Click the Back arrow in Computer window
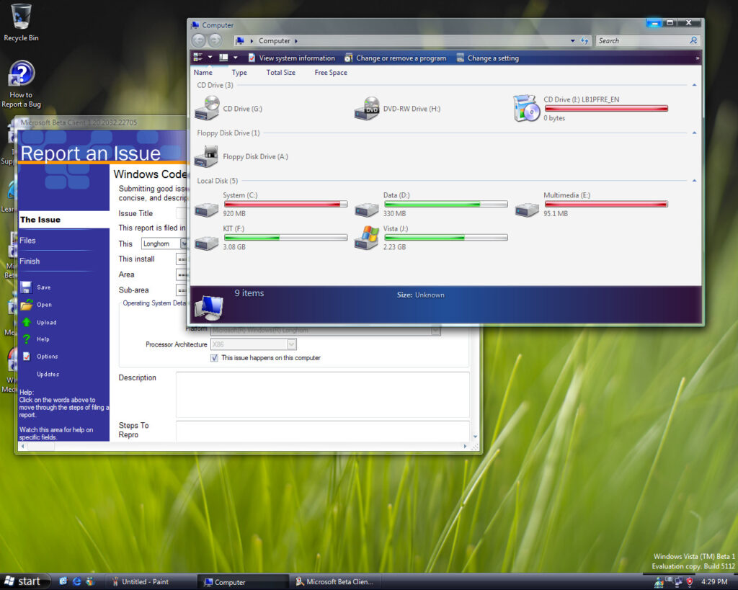The image size is (738, 590). point(199,41)
